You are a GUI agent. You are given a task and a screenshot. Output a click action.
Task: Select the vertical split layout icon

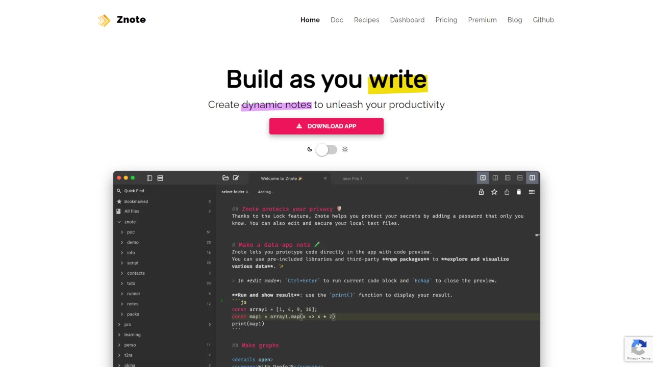click(532, 178)
